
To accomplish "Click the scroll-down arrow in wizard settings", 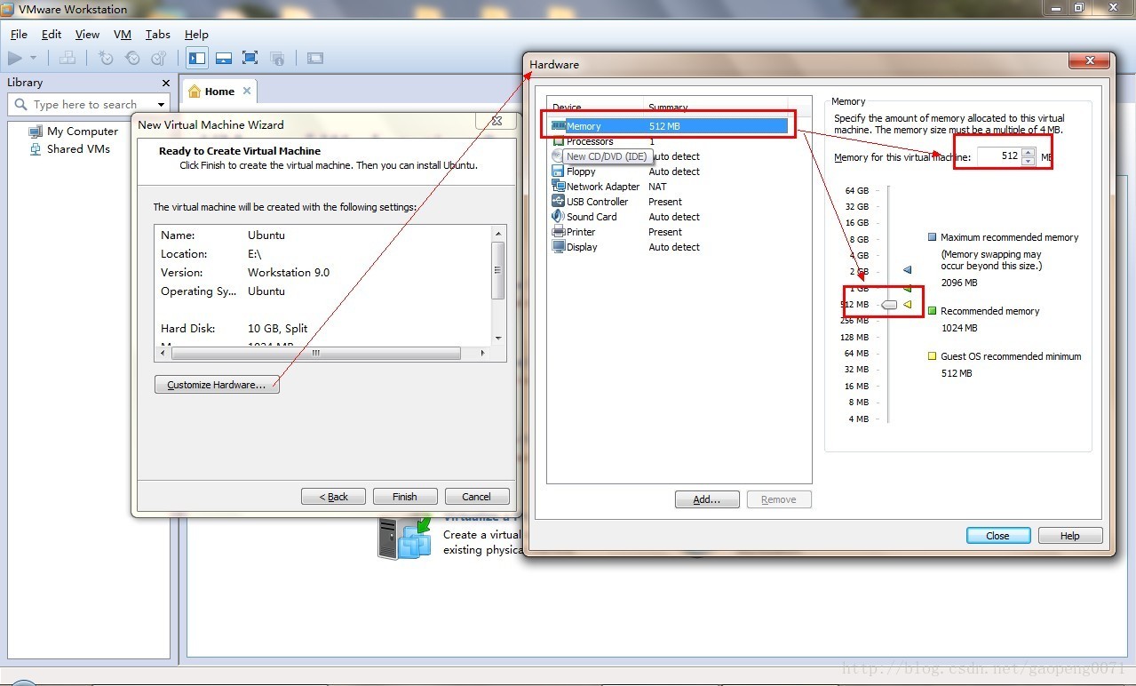I will [498, 339].
